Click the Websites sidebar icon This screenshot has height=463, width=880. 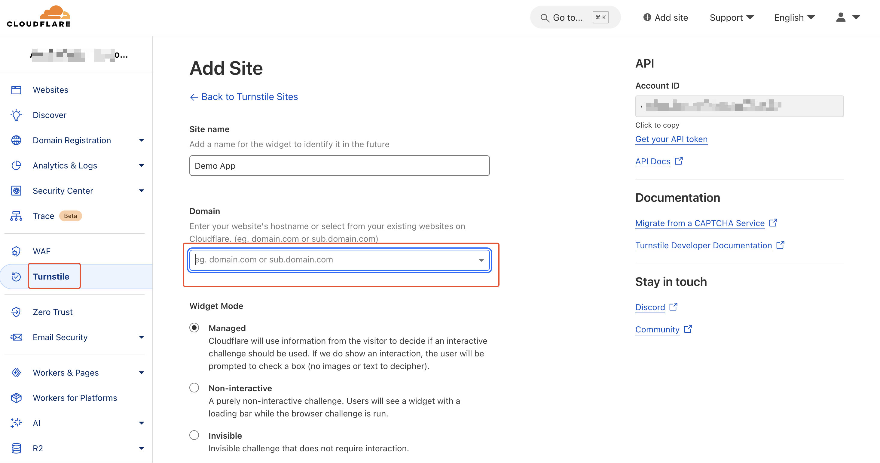(x=16, y=90)
